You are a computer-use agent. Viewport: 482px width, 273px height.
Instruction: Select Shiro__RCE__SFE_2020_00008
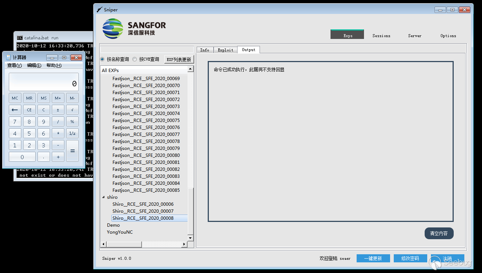pos(143,218)
